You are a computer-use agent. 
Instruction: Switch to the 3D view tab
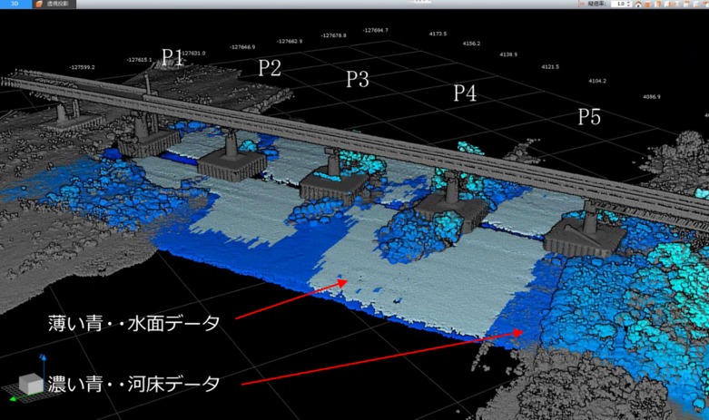14,4
